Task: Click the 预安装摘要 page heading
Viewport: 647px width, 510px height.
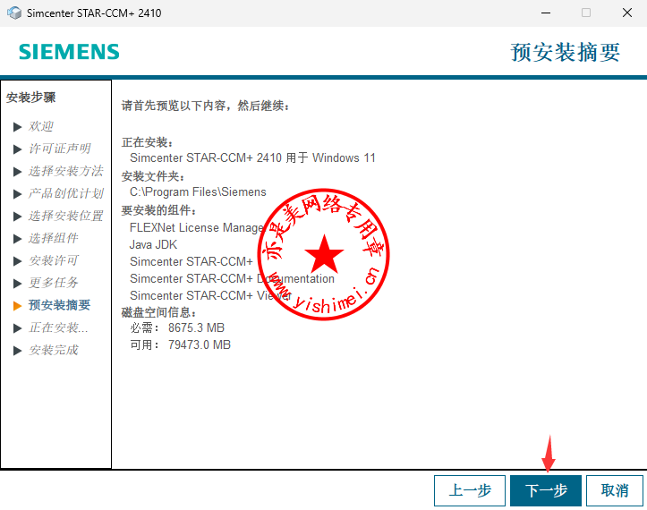Action: coord(566,53)
